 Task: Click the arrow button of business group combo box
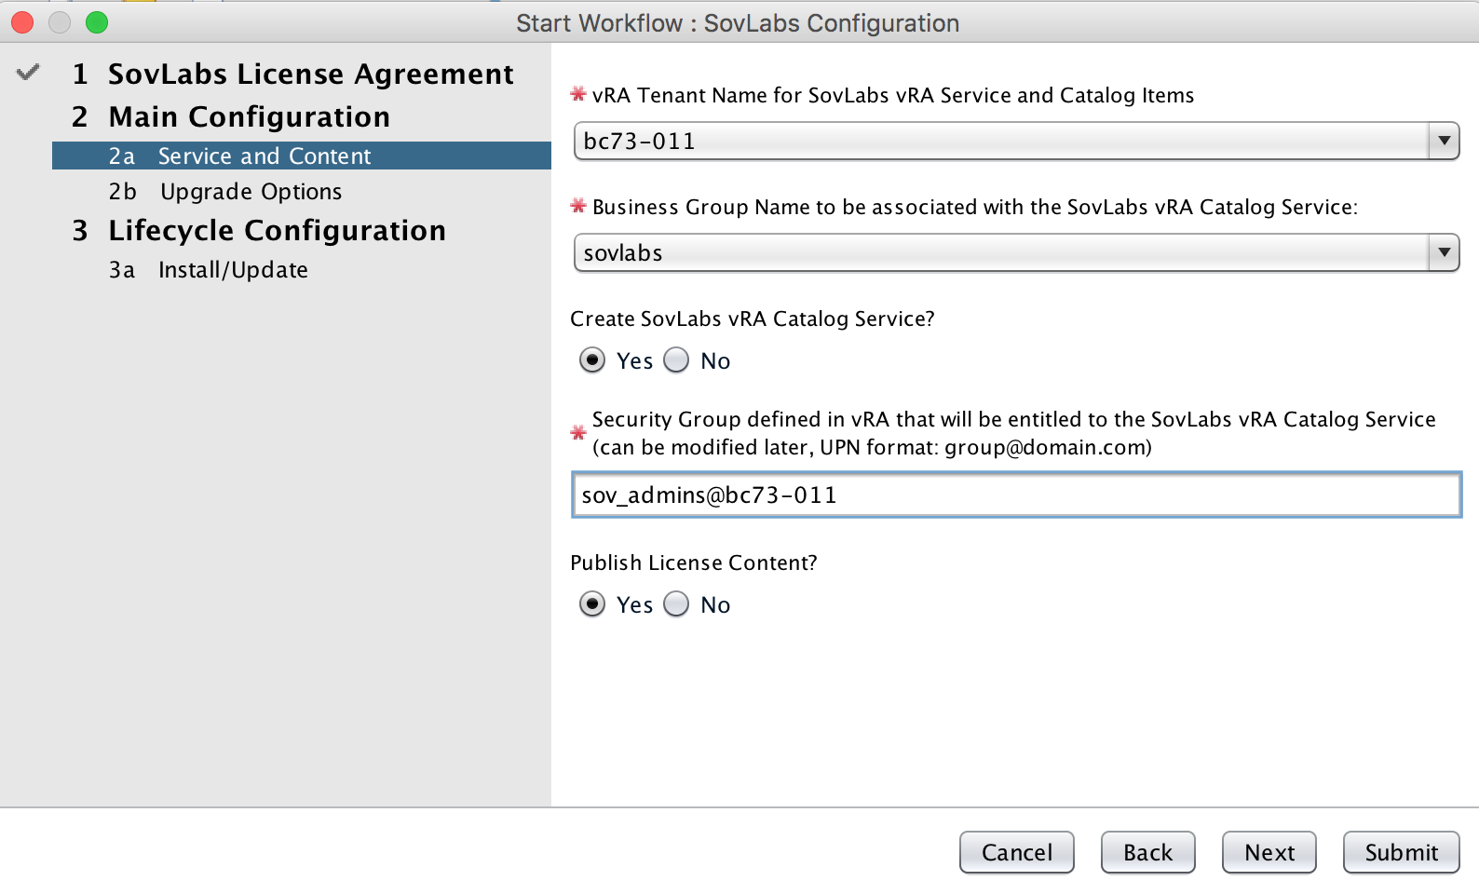[1444, 252]
